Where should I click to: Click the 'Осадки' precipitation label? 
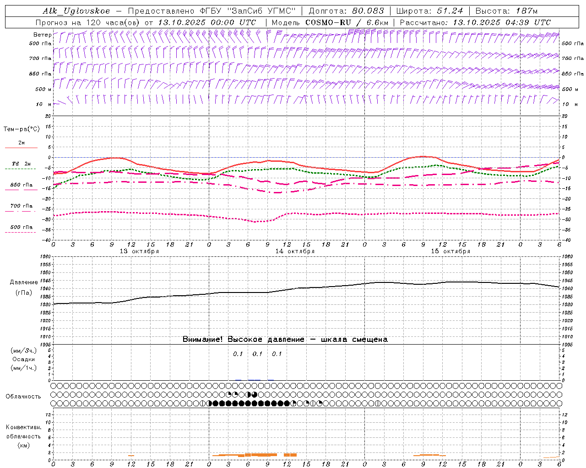click(23, 359)
